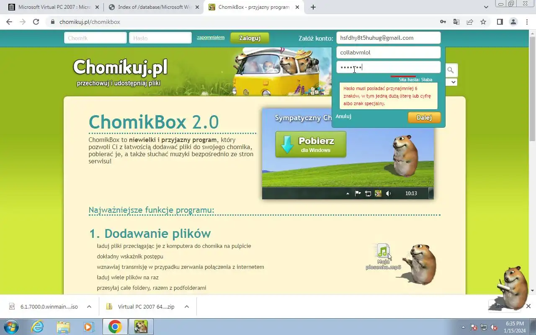Close the Index of /database tab
536x335 pixels.
[x=196, y=7]
